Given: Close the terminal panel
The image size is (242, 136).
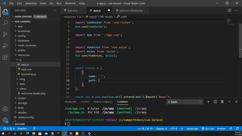Looking at the screenshot, I should (x=236, y=102).
